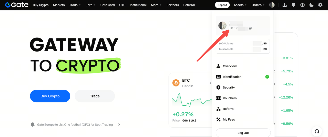The image size is (328, 137).
Task: Toggle dark mode with moon icon
Action: tap(311, 5)
